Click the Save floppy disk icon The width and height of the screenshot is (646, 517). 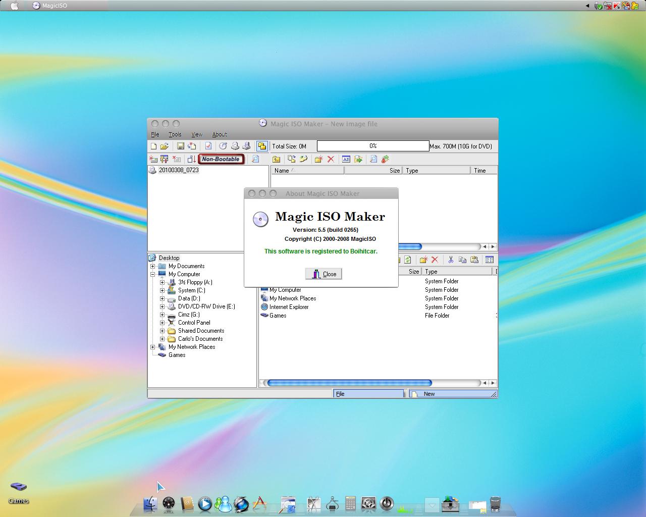coord(180,146)
